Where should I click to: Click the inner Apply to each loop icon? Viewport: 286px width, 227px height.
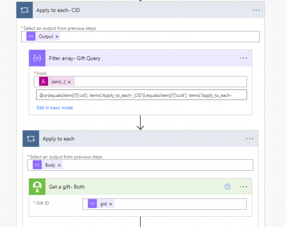(31, 139)
